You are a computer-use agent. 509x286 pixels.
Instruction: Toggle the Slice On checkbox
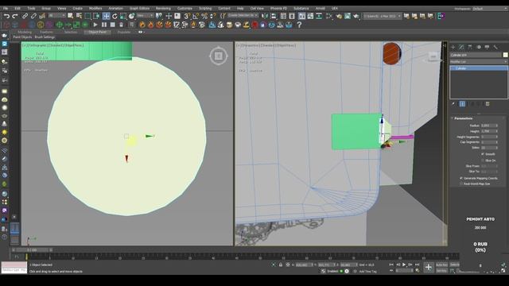coord(483,160)
